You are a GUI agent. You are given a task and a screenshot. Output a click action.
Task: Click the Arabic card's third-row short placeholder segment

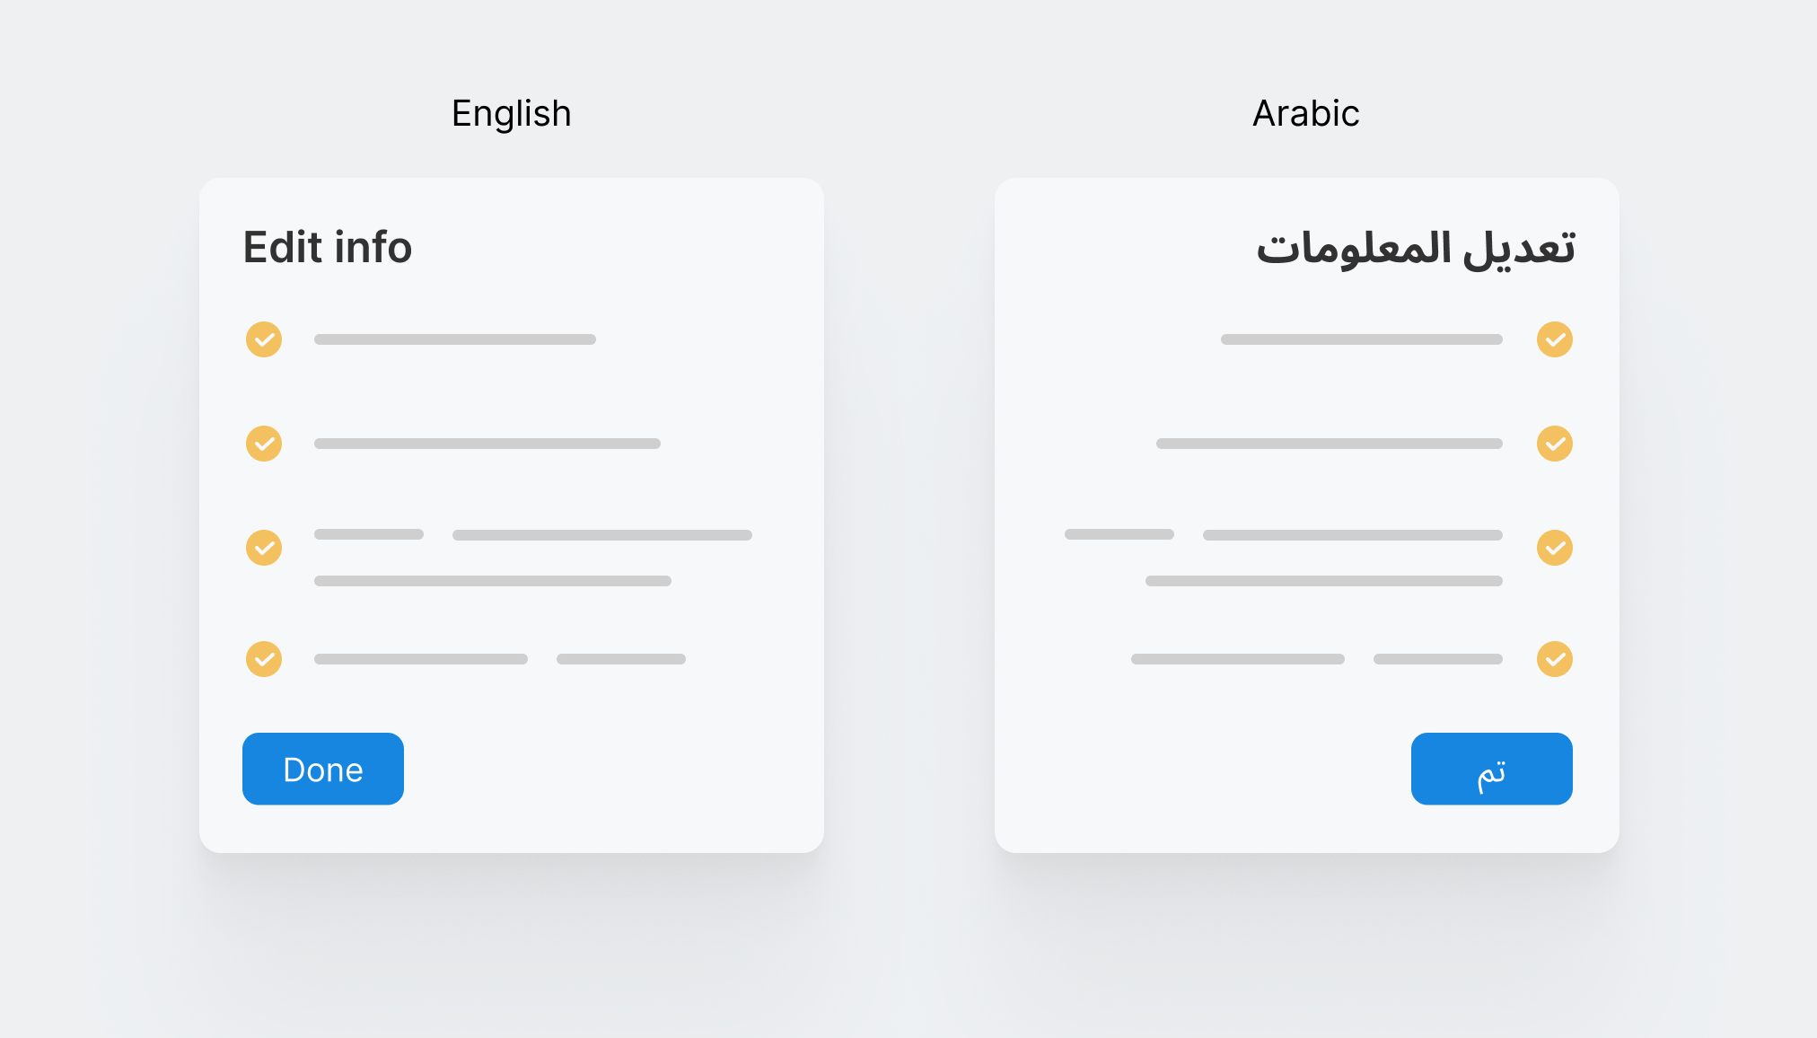(x=1119, y=534)
